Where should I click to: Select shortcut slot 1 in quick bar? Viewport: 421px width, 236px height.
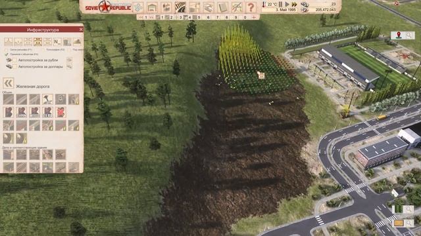161,18
